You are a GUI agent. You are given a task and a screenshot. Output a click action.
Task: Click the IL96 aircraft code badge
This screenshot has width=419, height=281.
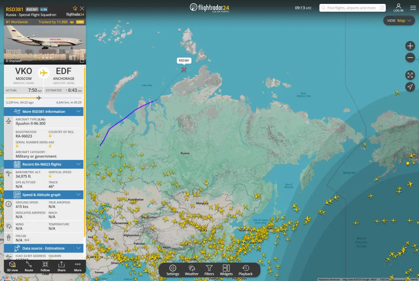coord(44,9)
